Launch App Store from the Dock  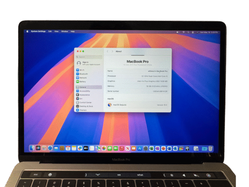(139, 148)
